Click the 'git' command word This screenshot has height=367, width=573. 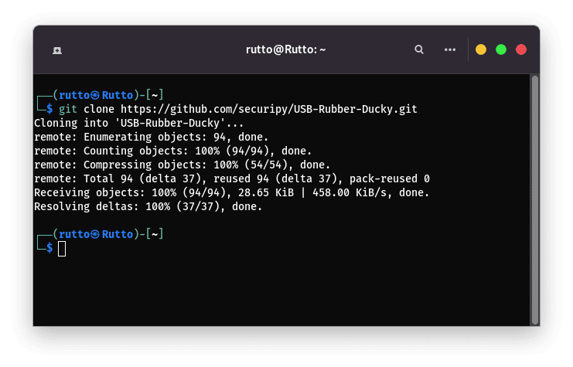tap(68, 109)
